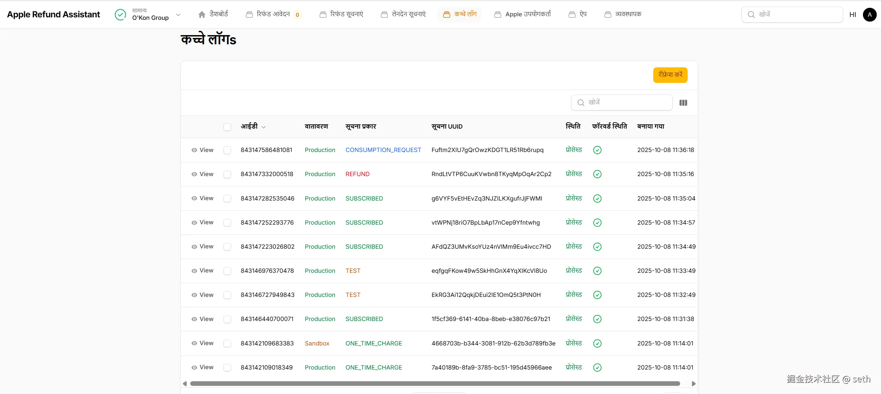Click forward status checkmark in CONSUMPTION_REQUEST row

(597, 150)
